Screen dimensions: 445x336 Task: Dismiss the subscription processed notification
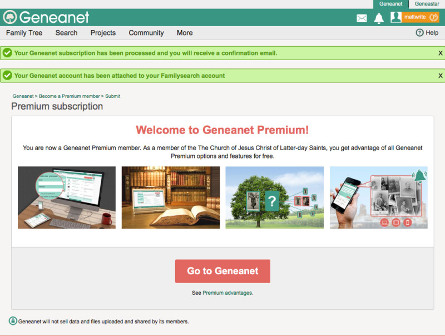[x=440, y=53]
